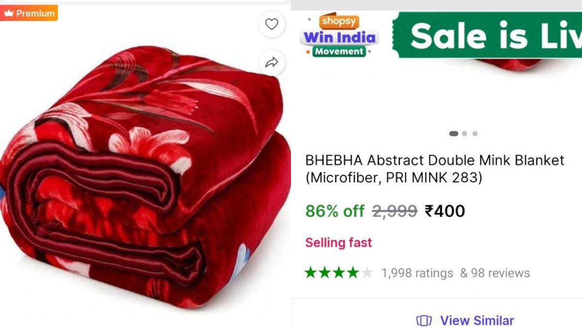The height and width of the screenshot is (327, 582).
Task: Click the Selling fast label
Action: coord(339,243)
